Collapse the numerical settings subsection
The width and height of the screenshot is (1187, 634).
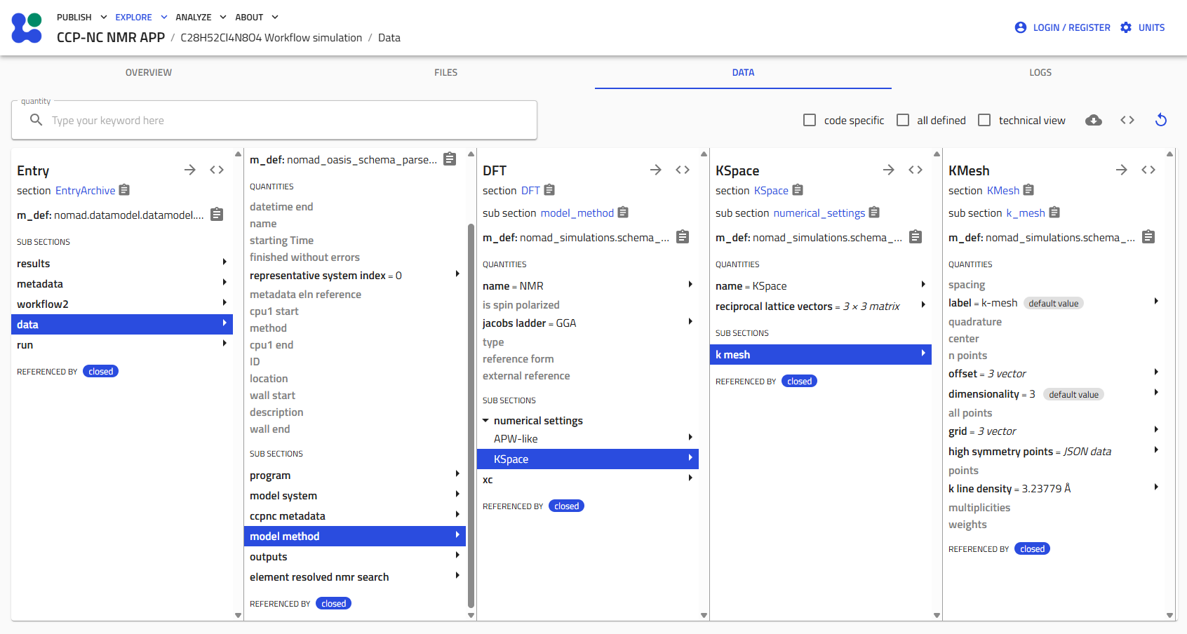(485, 421)
